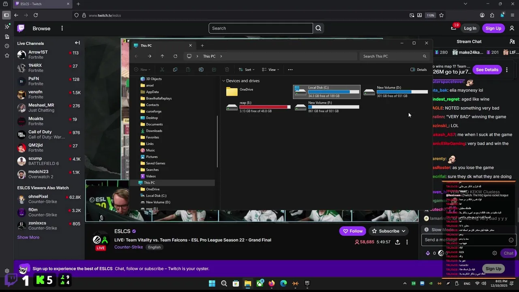The width and height of the screenshot is (519, 292).
Task: Click the Browse link
Action: click(41, 28)
